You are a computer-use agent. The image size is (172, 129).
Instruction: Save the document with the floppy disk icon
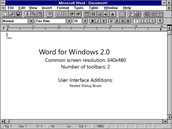pyautogui.click(x=18, y=14)
